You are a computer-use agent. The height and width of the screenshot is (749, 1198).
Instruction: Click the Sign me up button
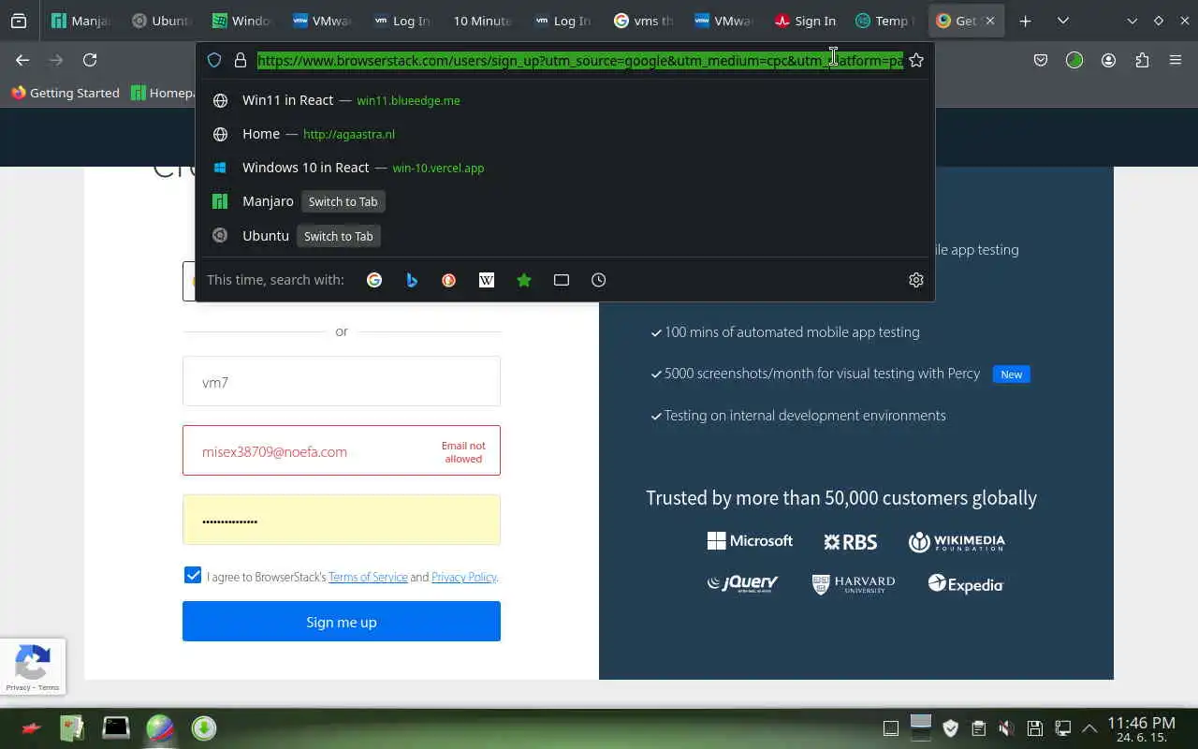[342, 622]
